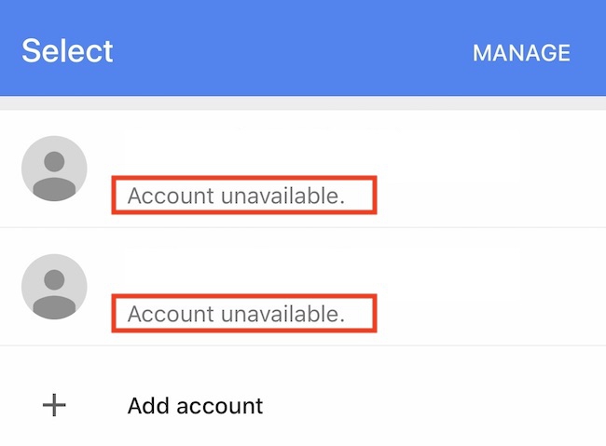
Task: Click the head shape in first avatar
Action: tap(54, 161)
